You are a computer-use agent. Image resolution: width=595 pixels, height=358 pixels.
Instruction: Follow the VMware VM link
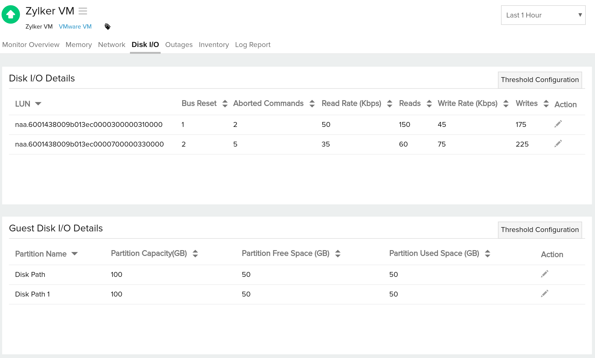pos(75,27)
